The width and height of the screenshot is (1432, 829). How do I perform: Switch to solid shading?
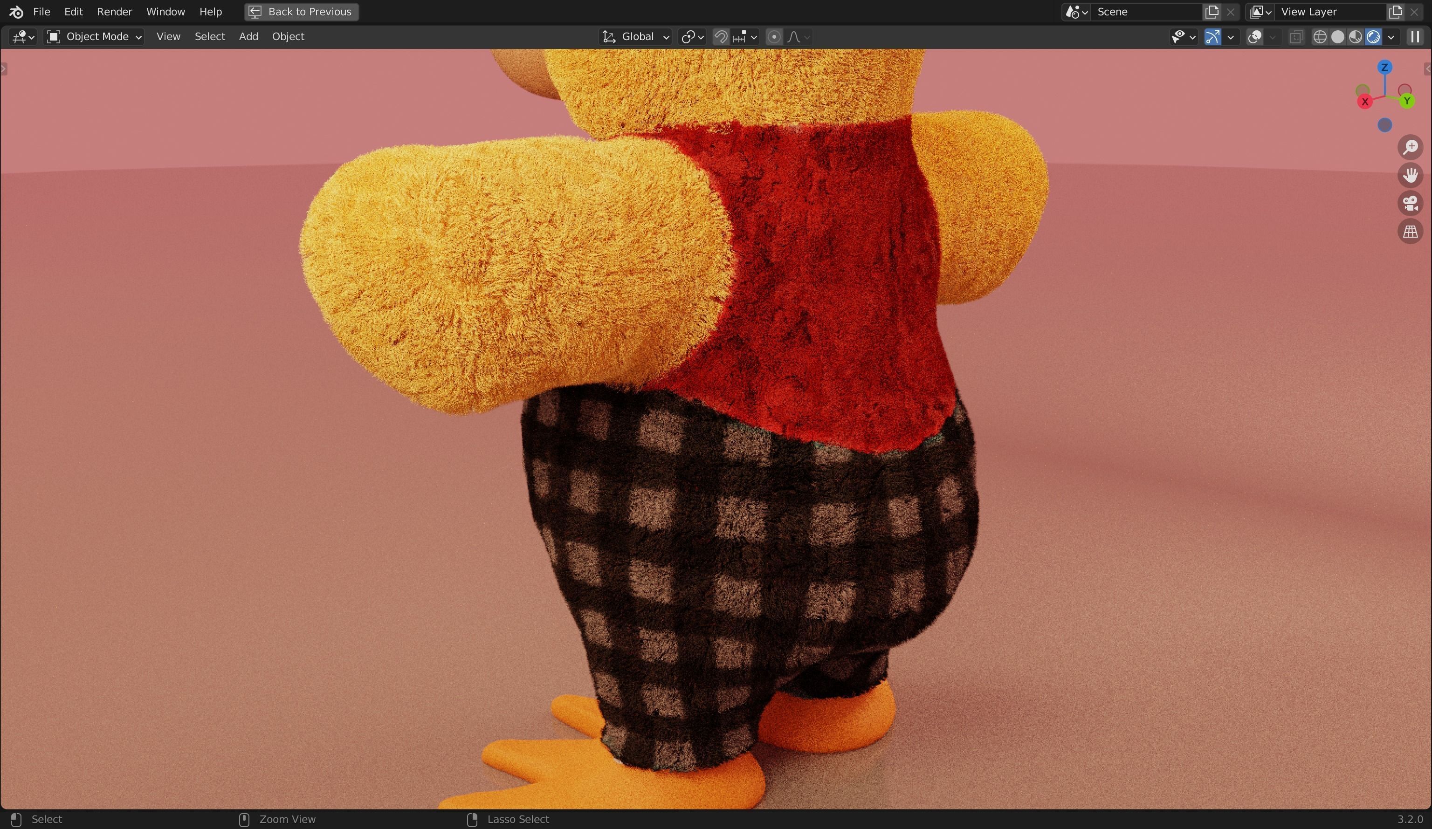(x=1338, y=37)
